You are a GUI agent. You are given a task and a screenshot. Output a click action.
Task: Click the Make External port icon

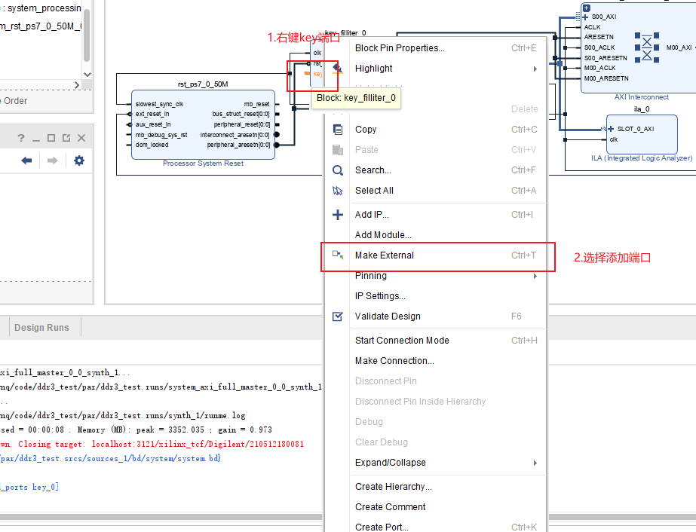coord(338,255)
